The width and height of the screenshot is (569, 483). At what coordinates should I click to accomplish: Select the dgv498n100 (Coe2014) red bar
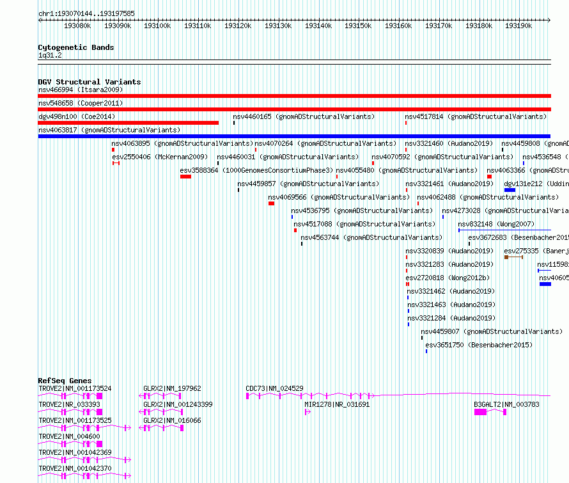[128, 123]
